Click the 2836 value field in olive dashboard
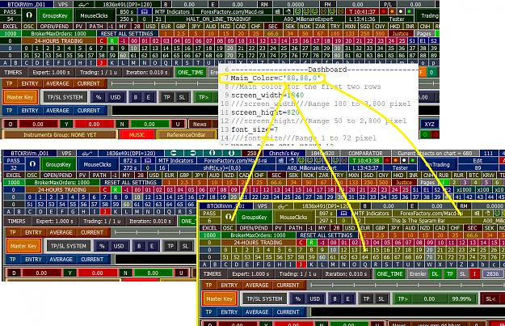 point(492,273)
